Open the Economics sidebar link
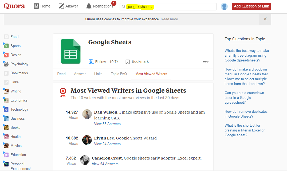 coord(19,100)
